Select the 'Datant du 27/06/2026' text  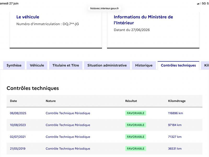tap(132, 30)
